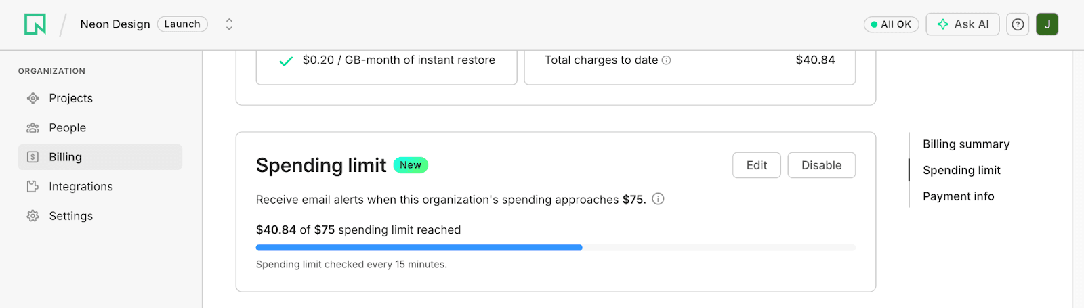1084x308 pixels.
Task: Edit the spending limit
Action: pos(756,165)
